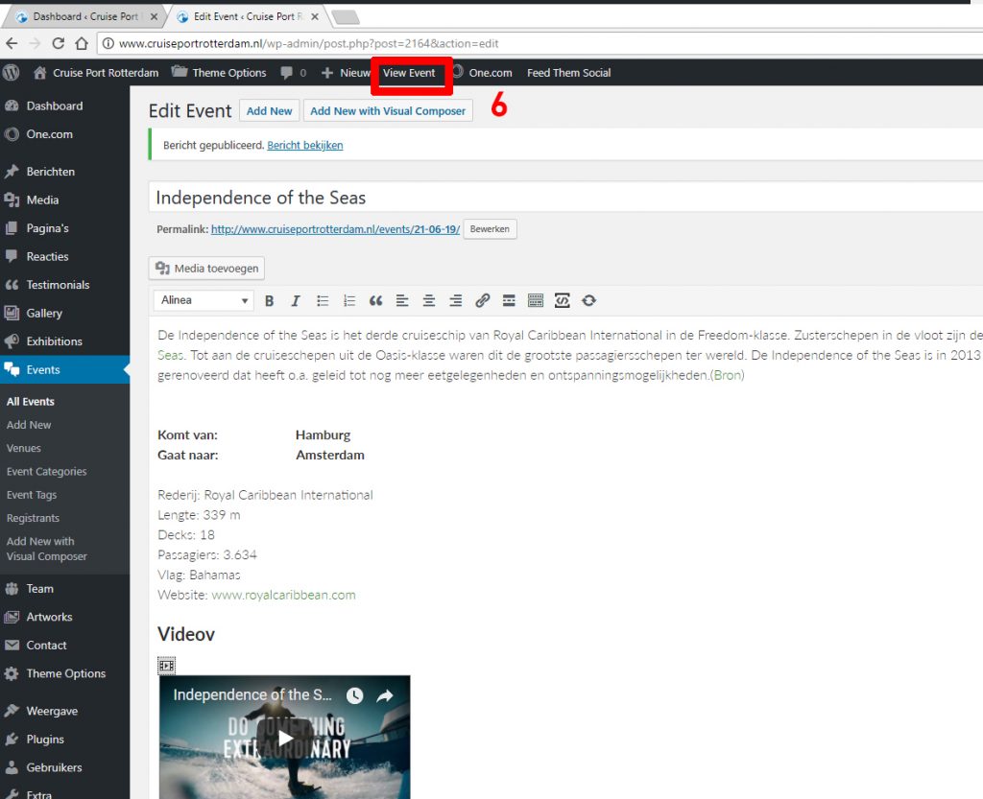Insert the Read More tag
The height and width of the screenshot is (799, 983).
tap(509, 300)
